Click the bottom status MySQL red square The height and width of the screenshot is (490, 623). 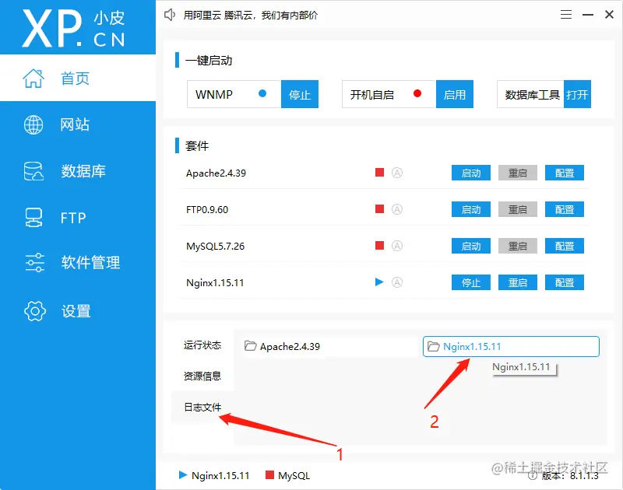(x=269, y=475)
